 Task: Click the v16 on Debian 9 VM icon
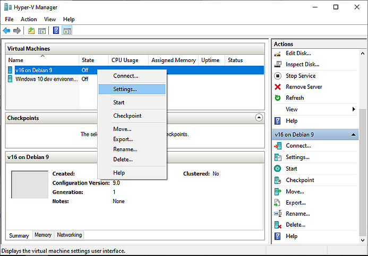[x=10, y=70]
